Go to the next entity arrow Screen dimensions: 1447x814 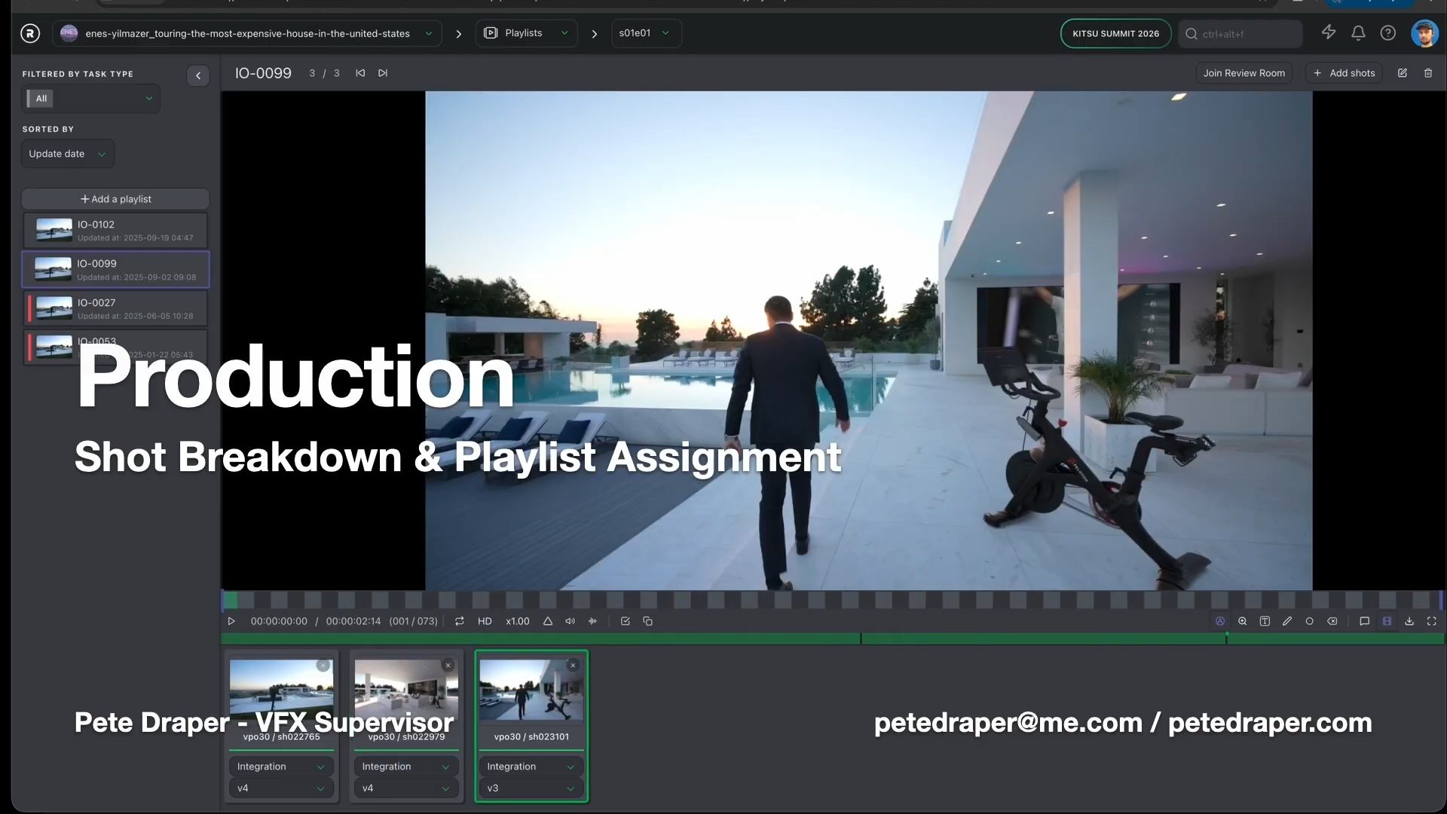point(383,73)
